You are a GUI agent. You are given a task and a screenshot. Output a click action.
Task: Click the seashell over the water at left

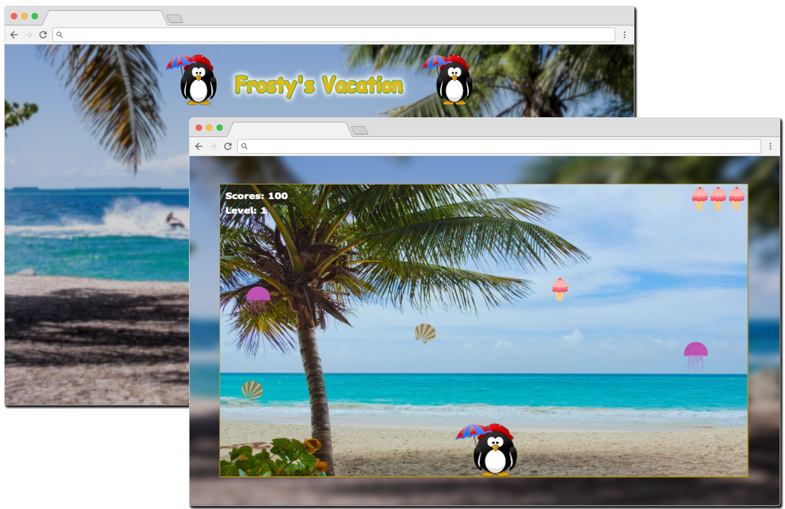252,390
